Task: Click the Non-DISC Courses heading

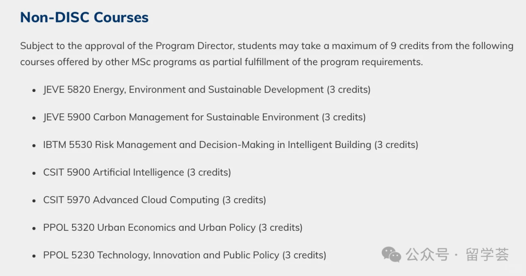Action: (x=84, y=18)
